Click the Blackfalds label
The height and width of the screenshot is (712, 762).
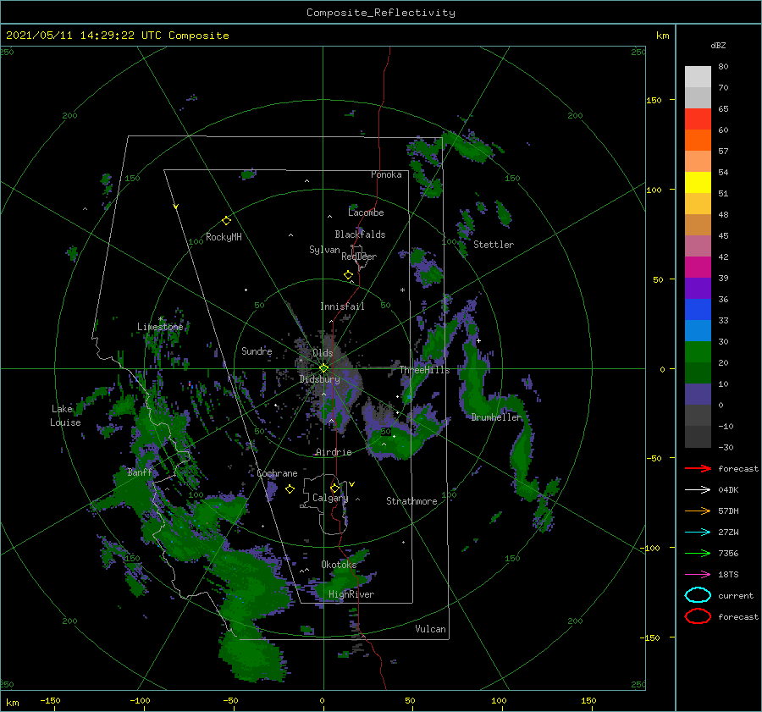point(360,235)
